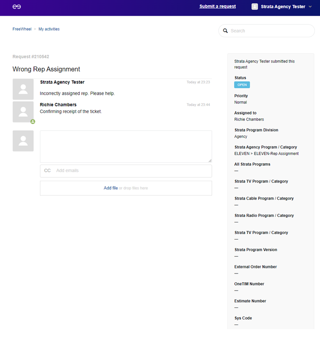Screen dimensions: 320x342
Task: Click 'ELEVEN > ELEVEN-Rep Assignment' value
Action: tap(266, 154)
